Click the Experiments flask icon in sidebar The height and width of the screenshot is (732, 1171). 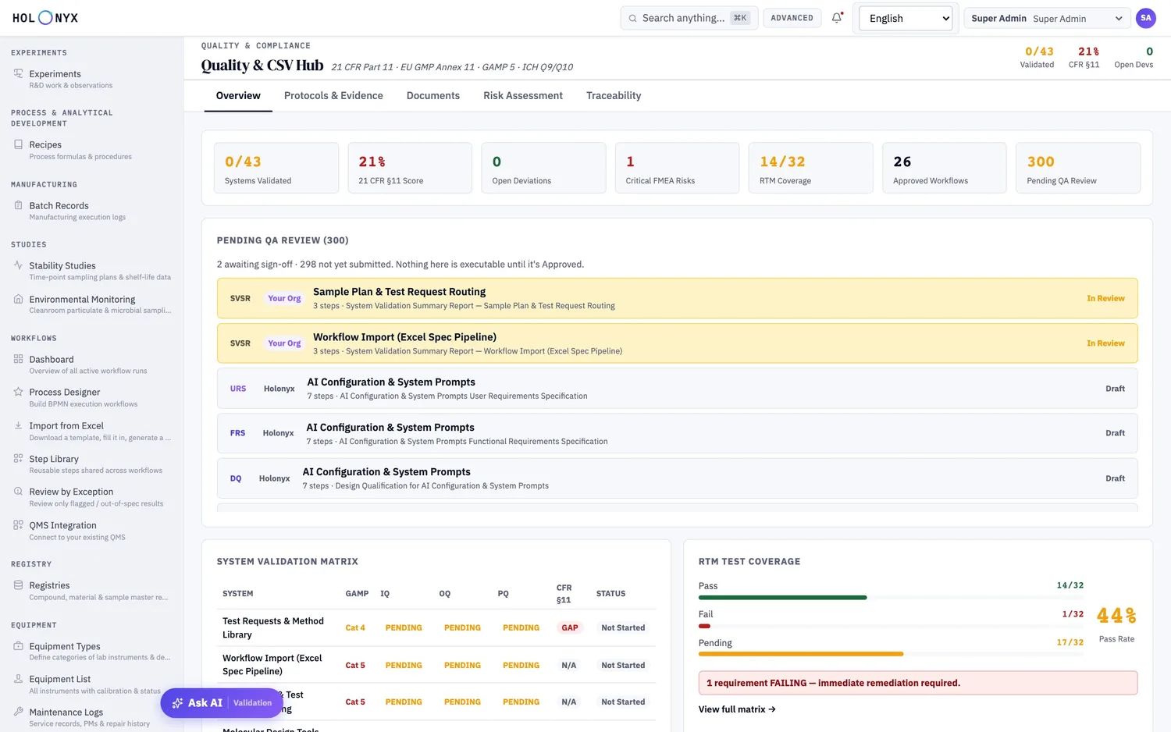[x=18, y=73]
